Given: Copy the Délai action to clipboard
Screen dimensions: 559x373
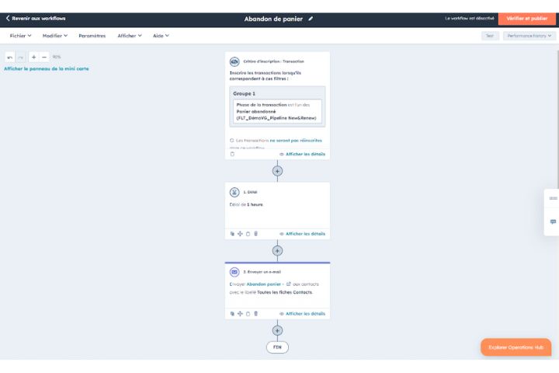Looking at the screenshot, I should (x=248, y=234).
